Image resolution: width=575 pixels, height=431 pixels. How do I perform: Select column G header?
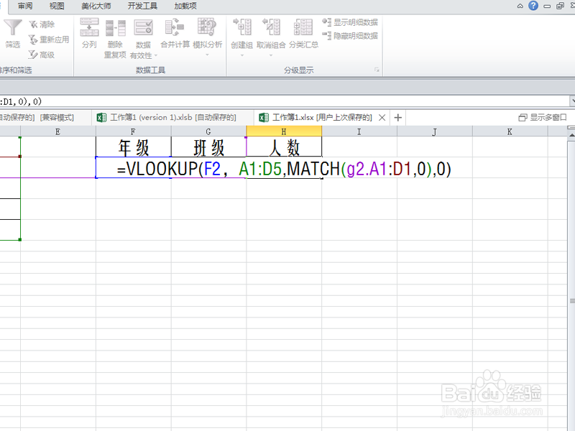[x=208, y=131]
